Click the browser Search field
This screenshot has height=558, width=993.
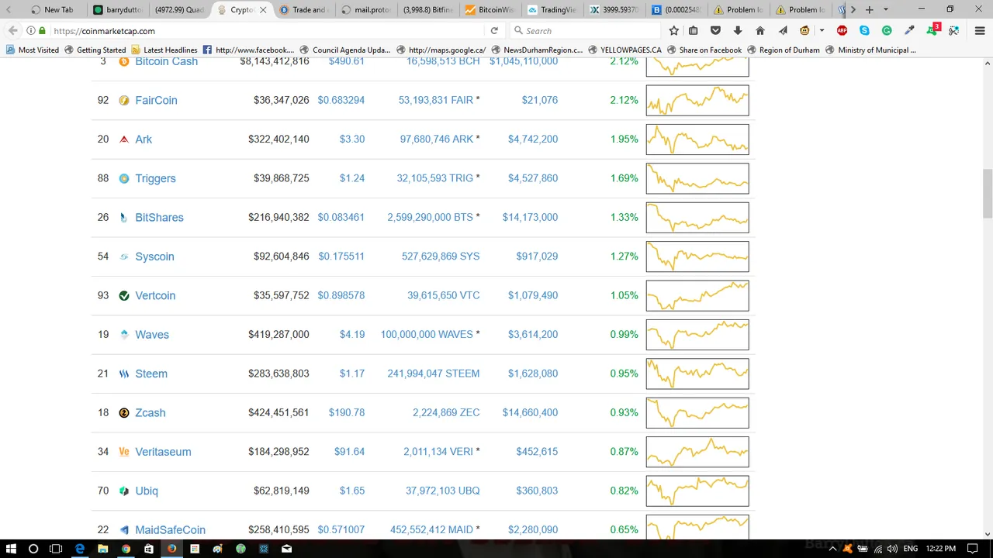pyautogui.click(x=586, y=31)
